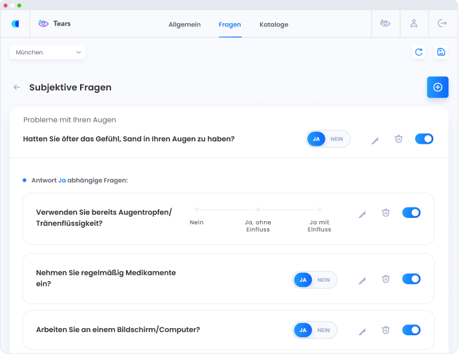Click the logout icon in header
This screenshot has height=354, width=459.
pos(442,24)
